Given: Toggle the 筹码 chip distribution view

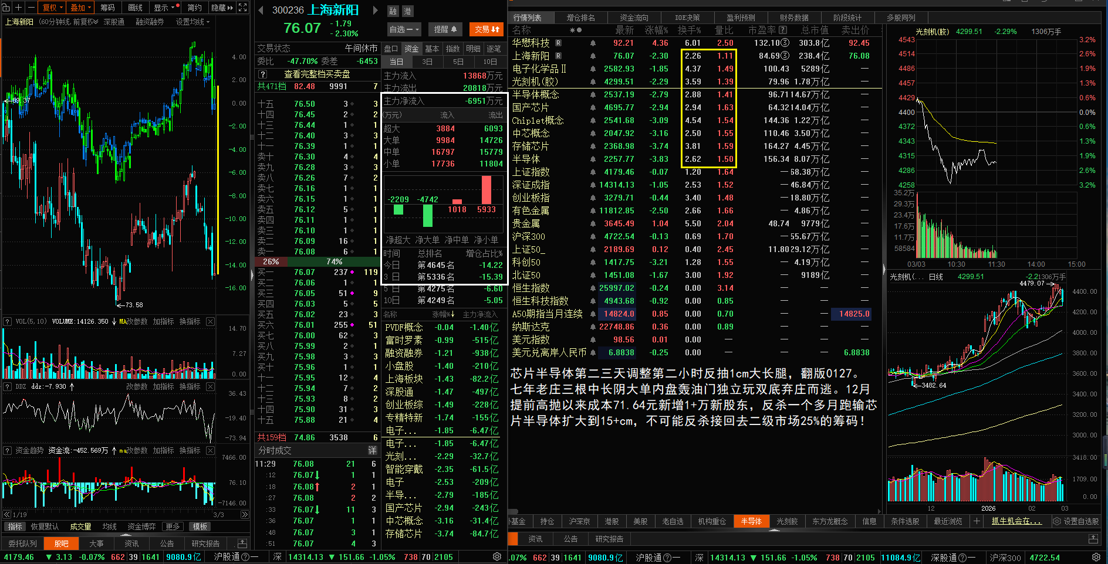Looking at the screenshot, I should tap(107, 8).
